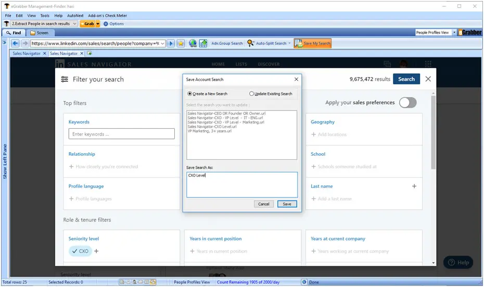
Task: Click the filter panel vertical scrollbar
Action: click(434, 132)
